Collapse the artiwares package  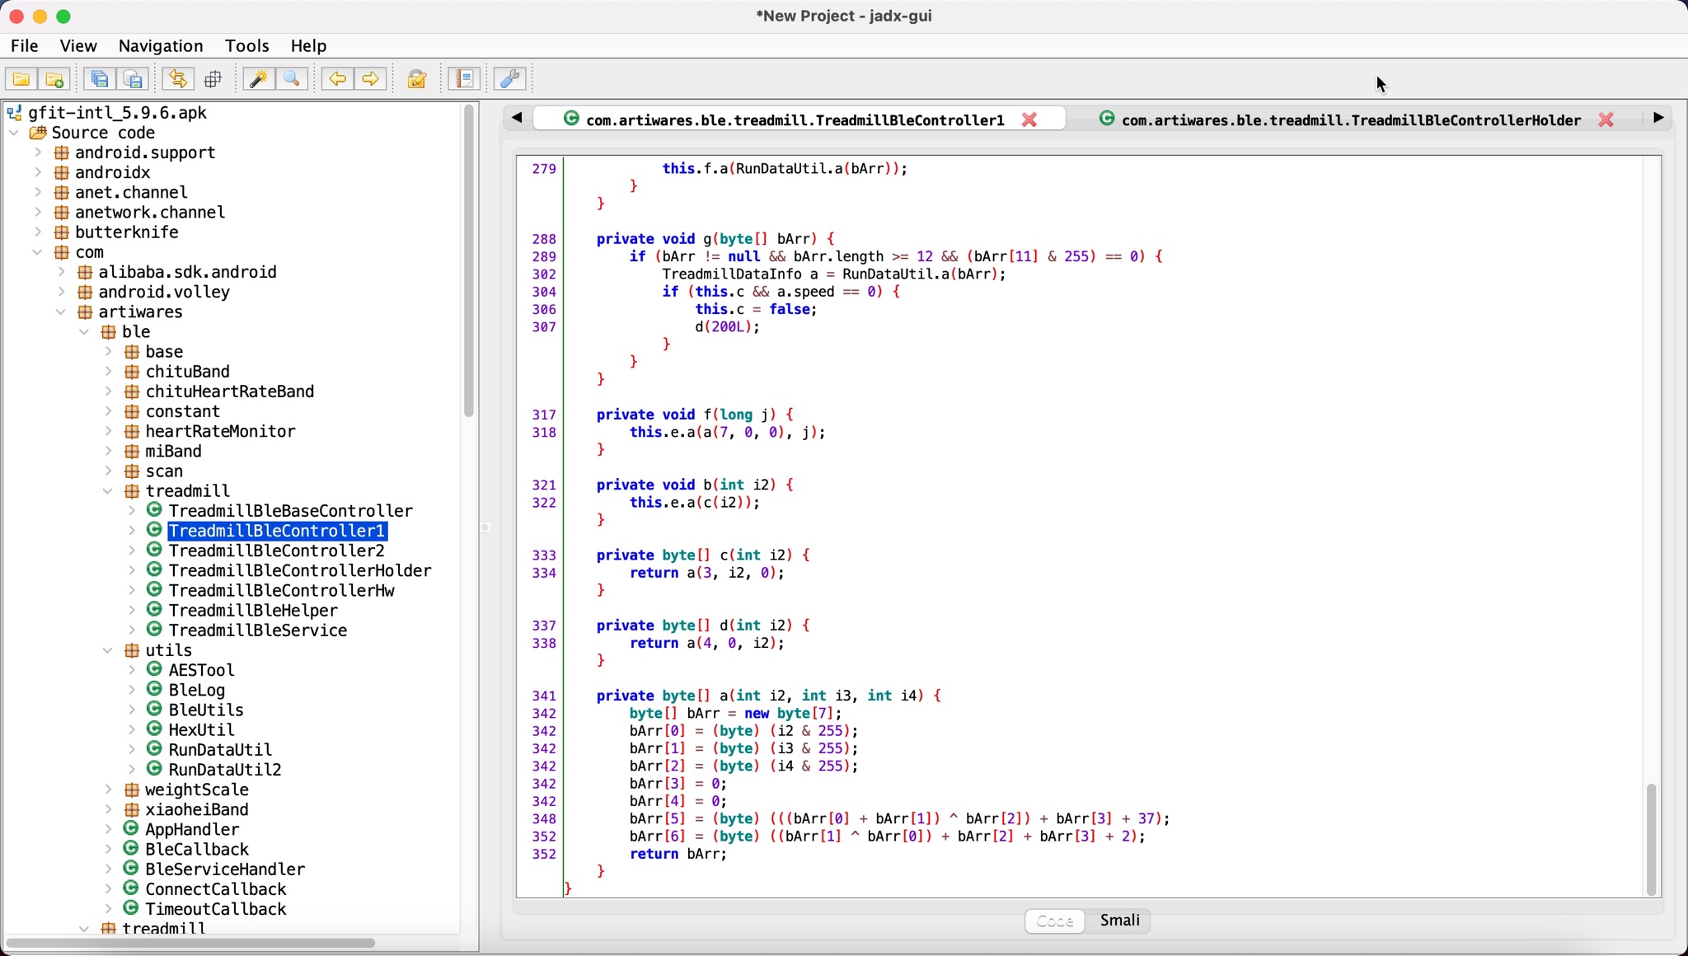[61, 312]
